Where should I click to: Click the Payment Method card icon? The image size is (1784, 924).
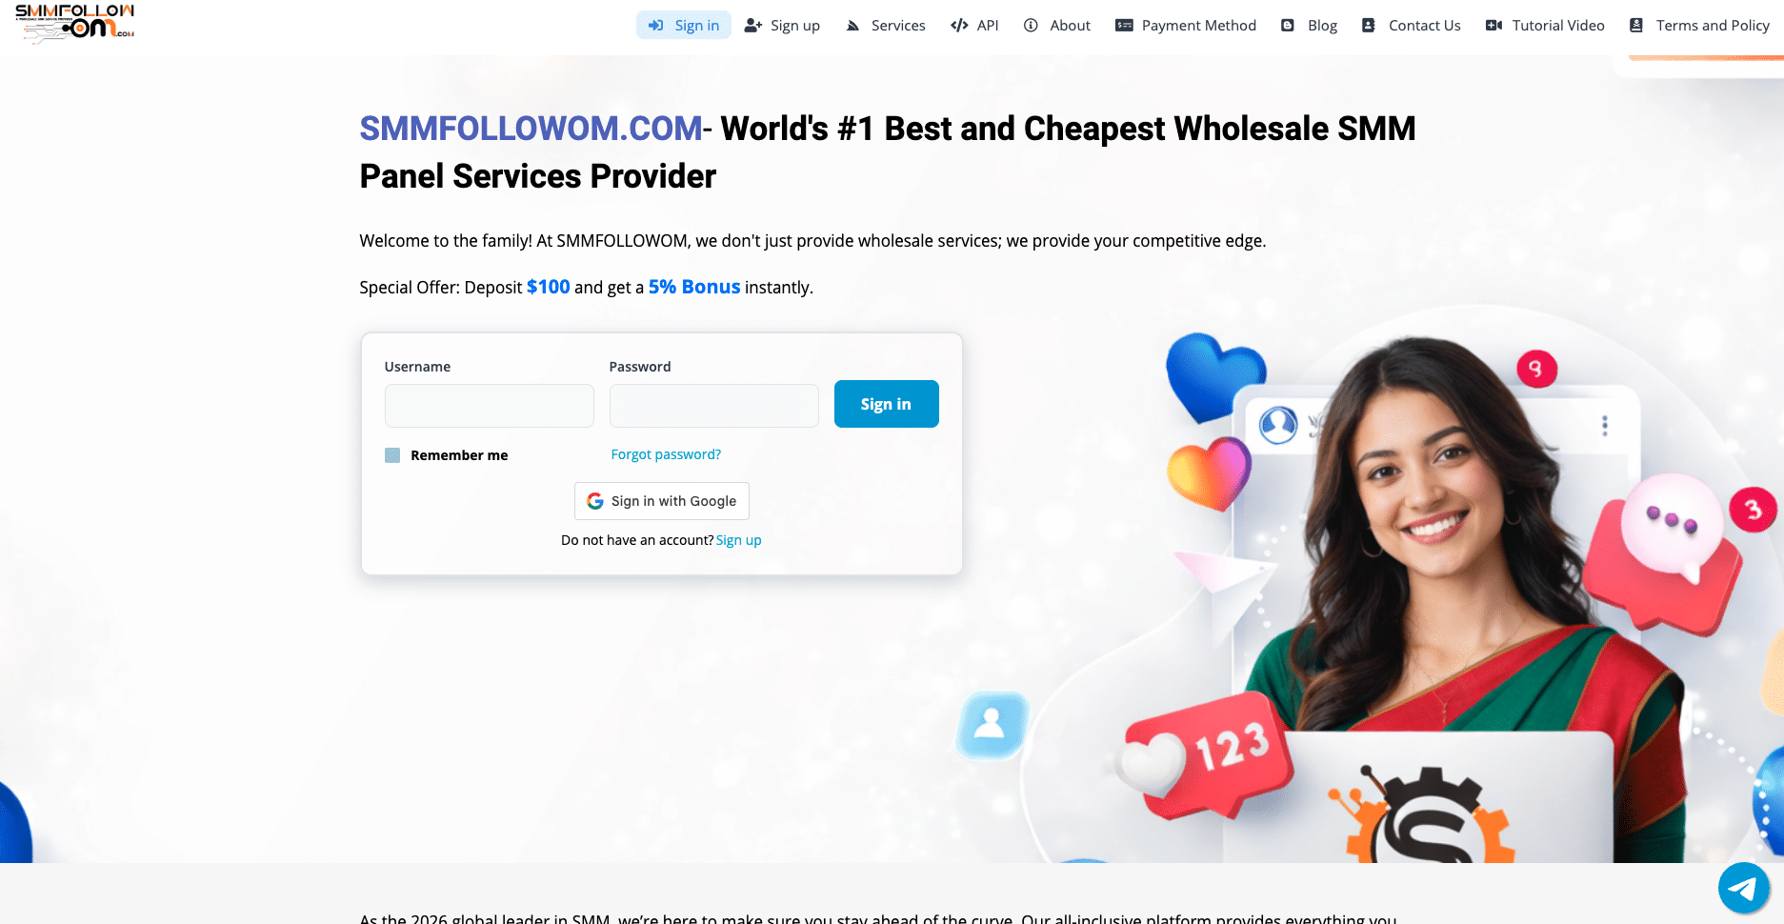coord(1124,26)
